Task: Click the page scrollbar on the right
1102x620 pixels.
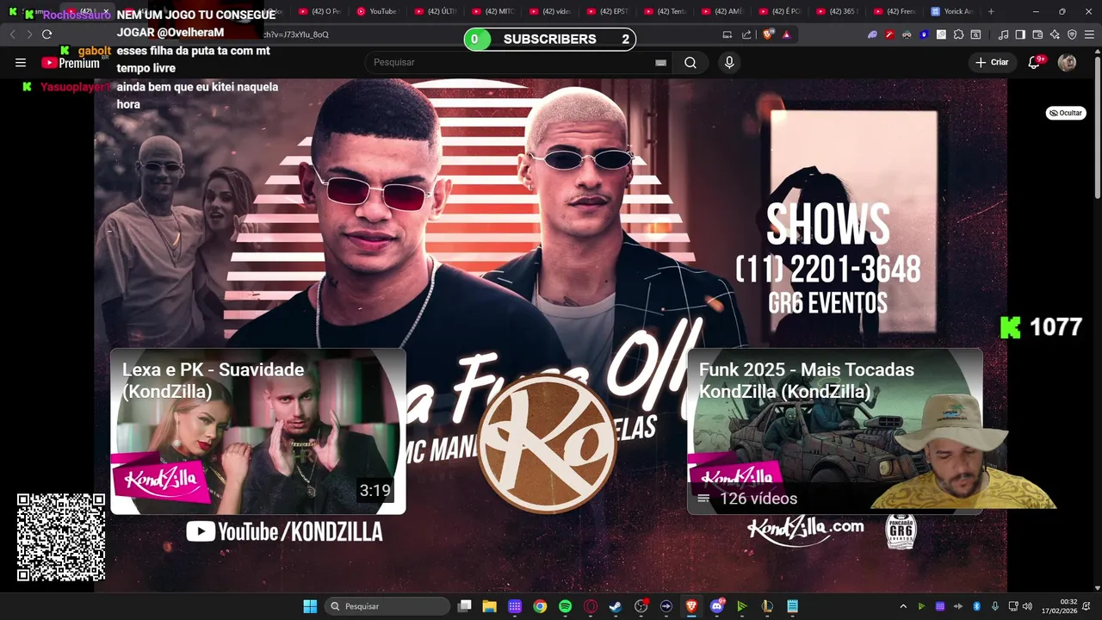Action: point(1096,129)
